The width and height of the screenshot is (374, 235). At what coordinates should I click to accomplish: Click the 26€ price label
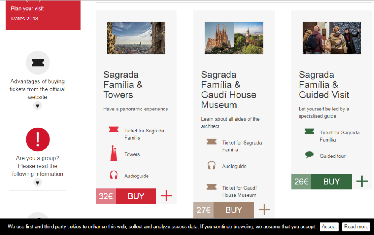301,182
